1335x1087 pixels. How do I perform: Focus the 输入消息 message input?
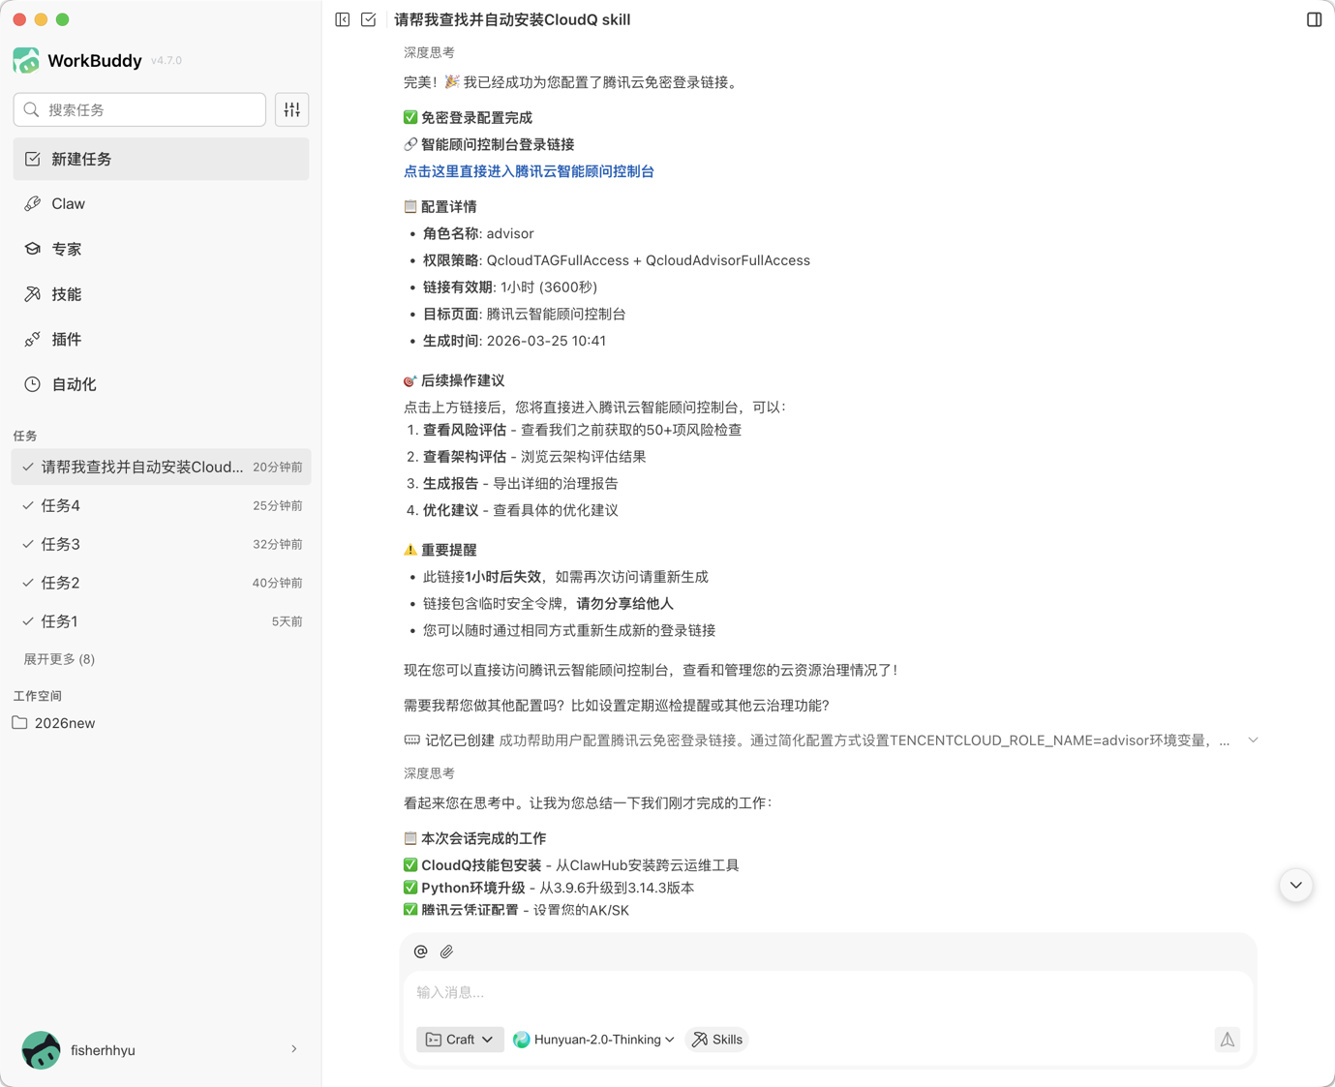pos(828,992)
